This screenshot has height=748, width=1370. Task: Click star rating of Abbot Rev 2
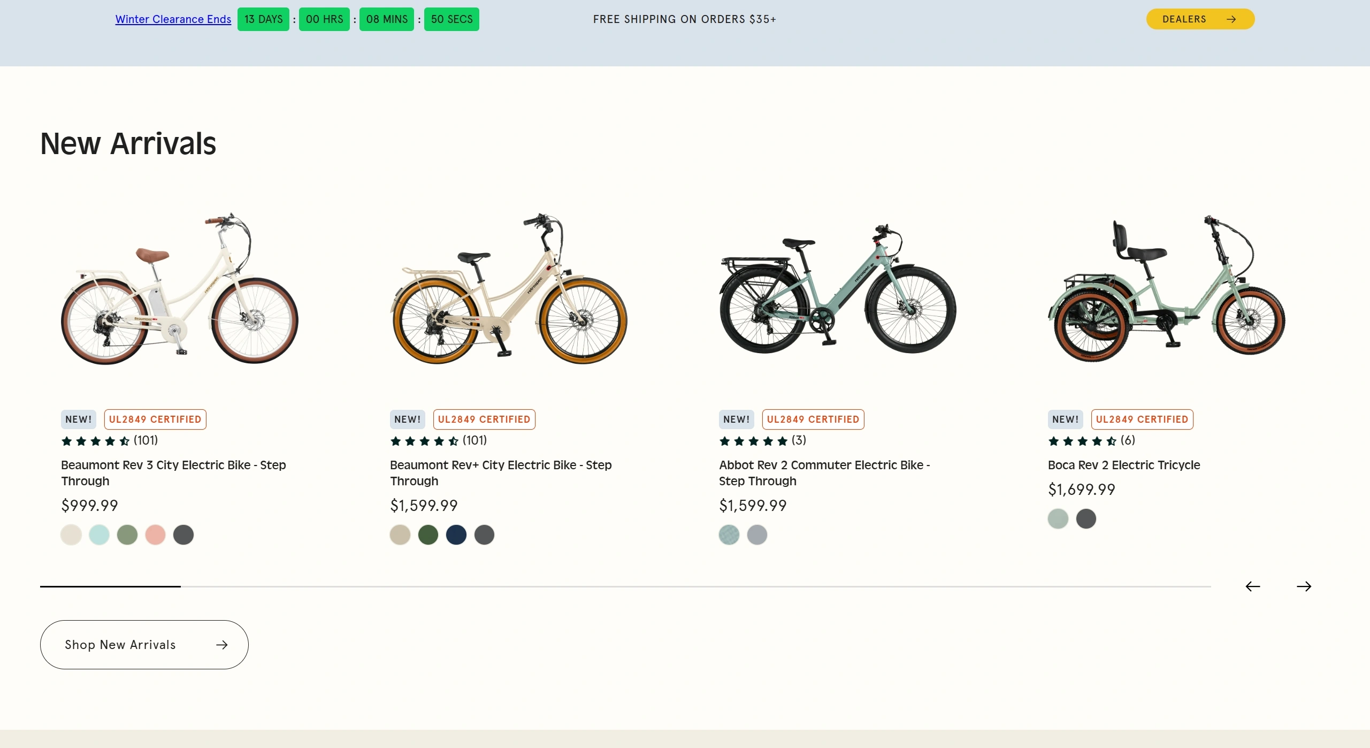tap(753, 441)
